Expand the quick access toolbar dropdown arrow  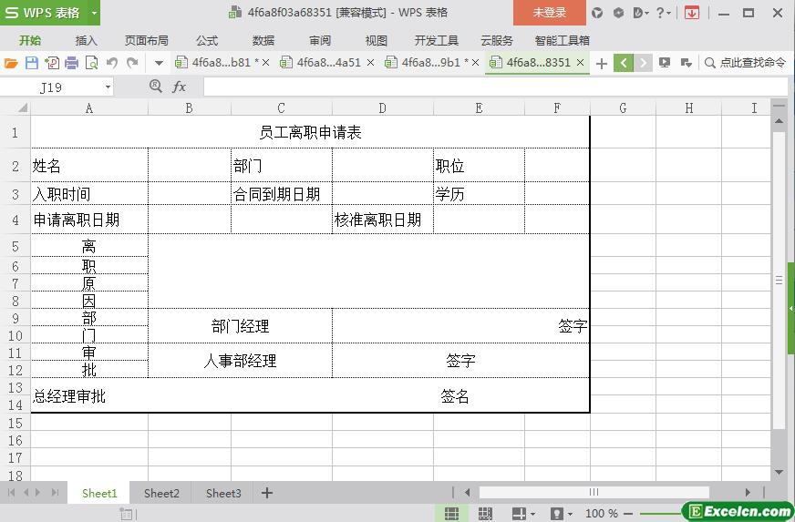(x=159, y=64)
